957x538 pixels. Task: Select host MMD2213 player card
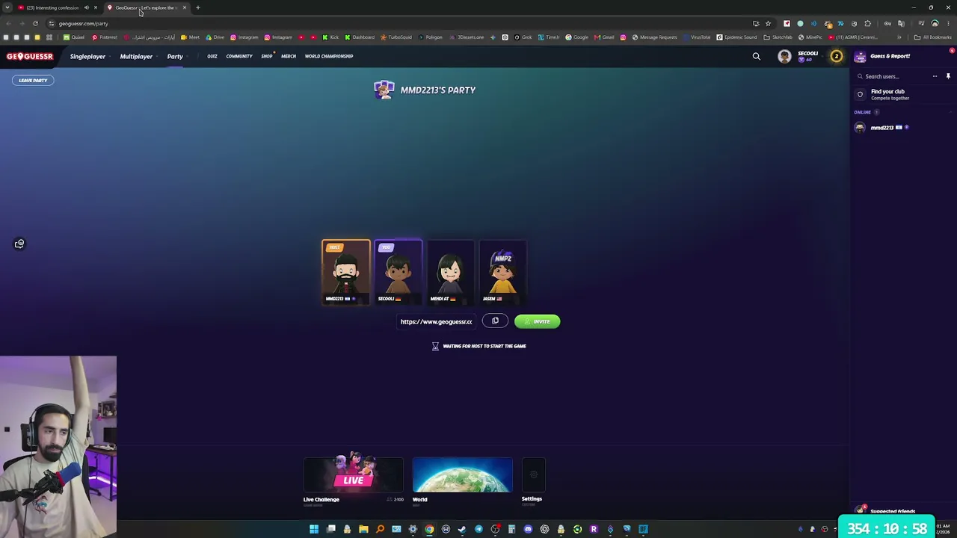click(346, 272)
